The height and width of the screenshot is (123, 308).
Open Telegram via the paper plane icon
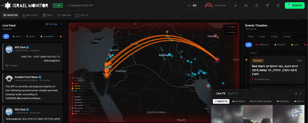pyautogui.click(x=267, y=5)
